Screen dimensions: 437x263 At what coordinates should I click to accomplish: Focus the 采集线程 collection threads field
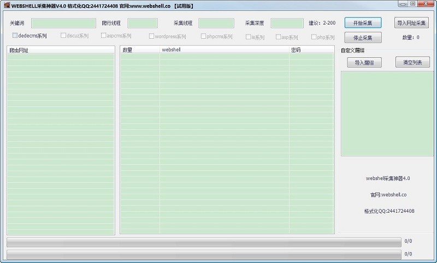coord(216,23)
